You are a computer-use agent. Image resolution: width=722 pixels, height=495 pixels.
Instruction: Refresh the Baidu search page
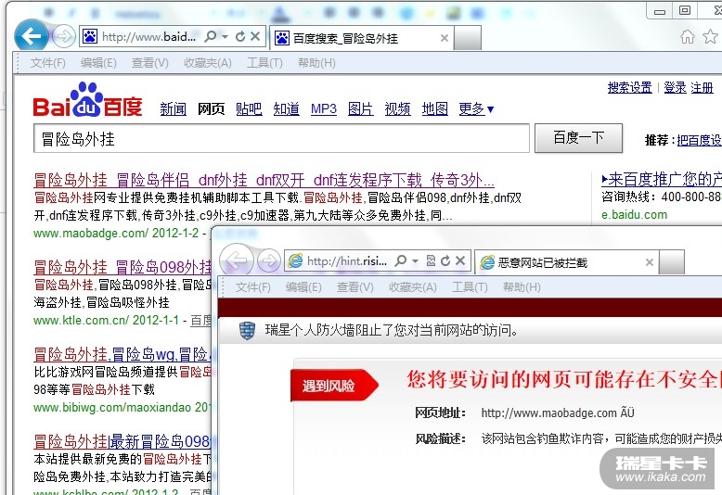240,36
